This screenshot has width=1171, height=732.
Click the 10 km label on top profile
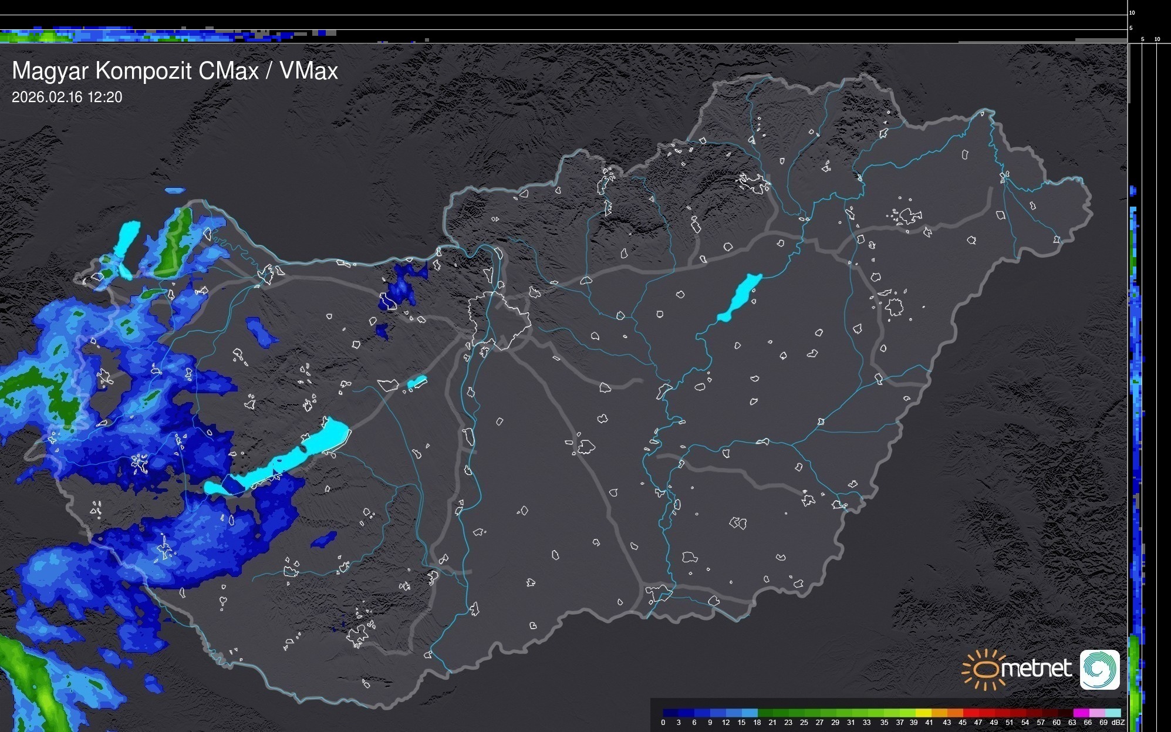click(1132, 12)
